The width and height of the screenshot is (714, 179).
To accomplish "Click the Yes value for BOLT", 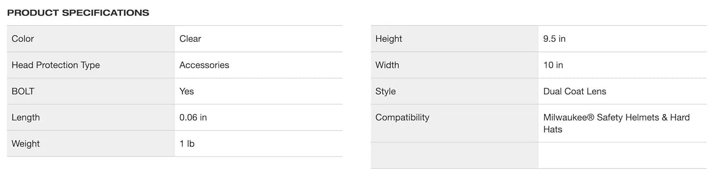I will [x=187, y=91].
